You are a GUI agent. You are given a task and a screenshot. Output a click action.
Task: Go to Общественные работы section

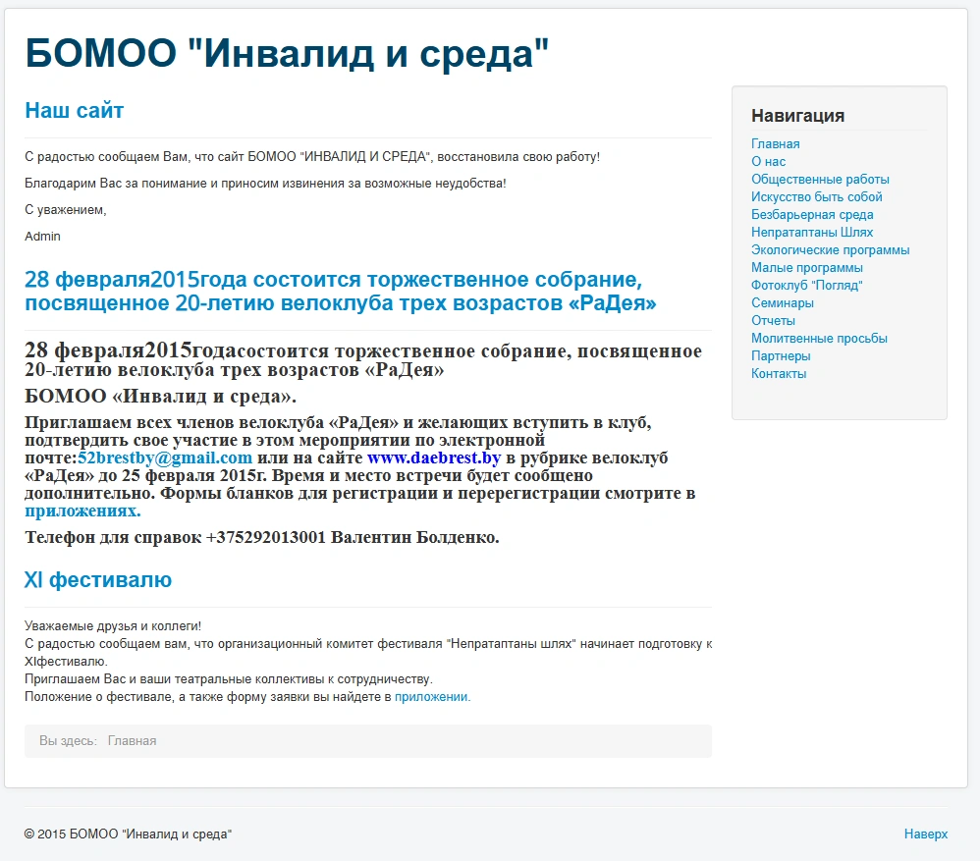pyautogui.click(x=820, y=180)
